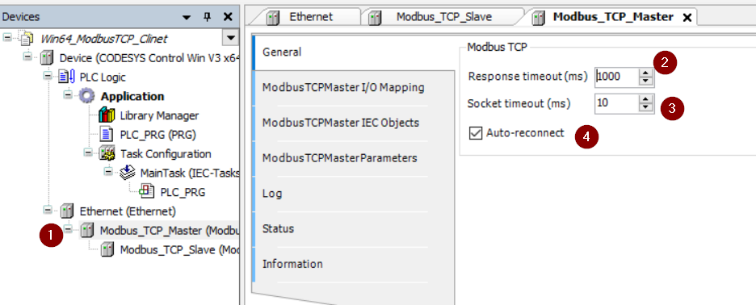
Task: Open the Devices panel dropdown arrow
Action: coord(187,17)
